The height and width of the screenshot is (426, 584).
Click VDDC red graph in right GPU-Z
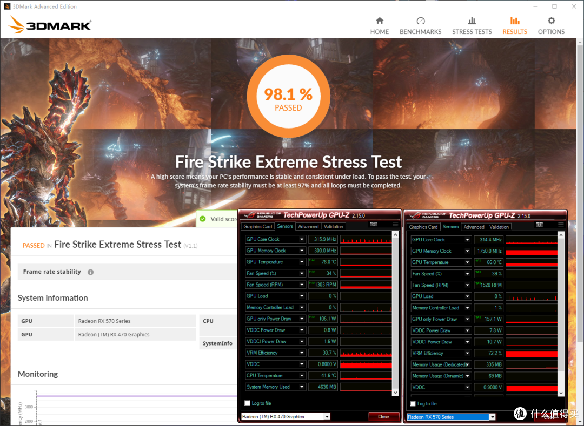[x=532, y=387]
